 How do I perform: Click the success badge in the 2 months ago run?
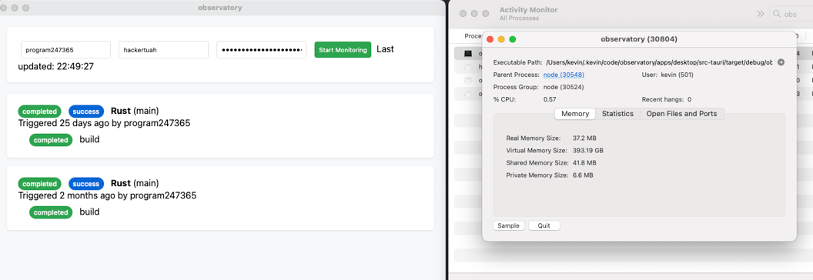[86, 184]
